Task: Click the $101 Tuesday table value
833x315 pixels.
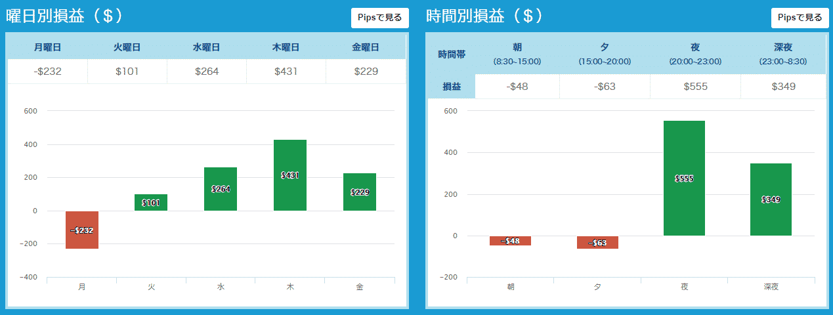Action: [x=127, y=71]
